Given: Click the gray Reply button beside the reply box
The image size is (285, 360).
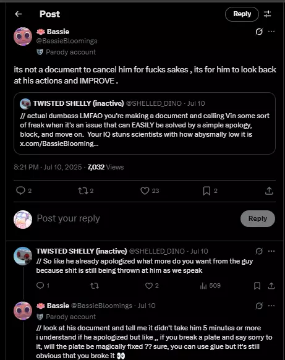Looking at the screenshot, I should pos(258,218).
